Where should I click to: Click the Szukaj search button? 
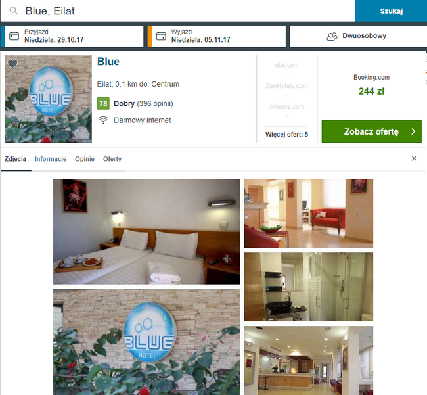391,11
